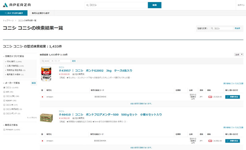Check the コニシボンド maker checkbox
The image size is (246, 150).
click(x=4, y=114)
